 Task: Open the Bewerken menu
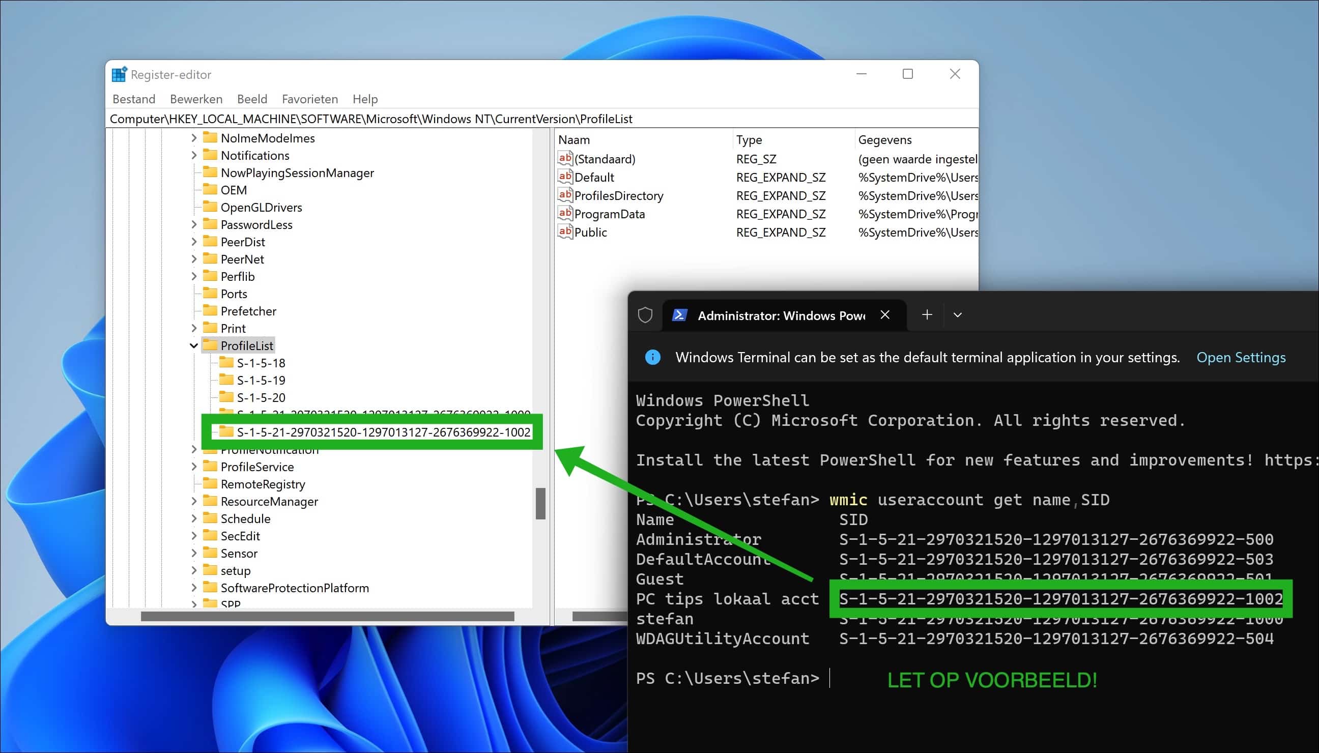click(195, 99)
